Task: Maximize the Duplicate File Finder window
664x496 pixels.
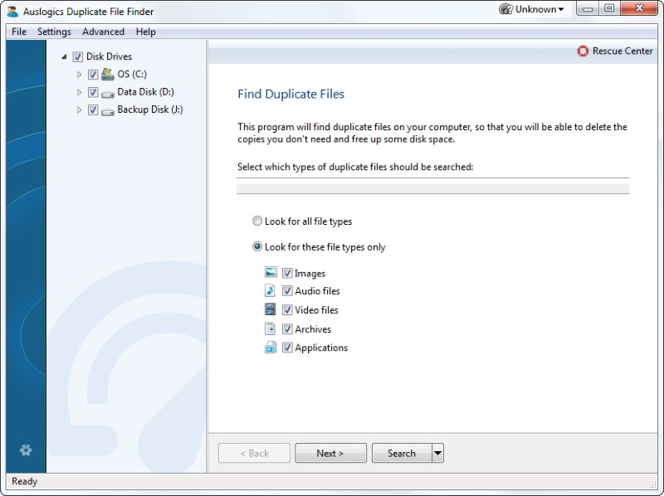Action: click(609, 8)
